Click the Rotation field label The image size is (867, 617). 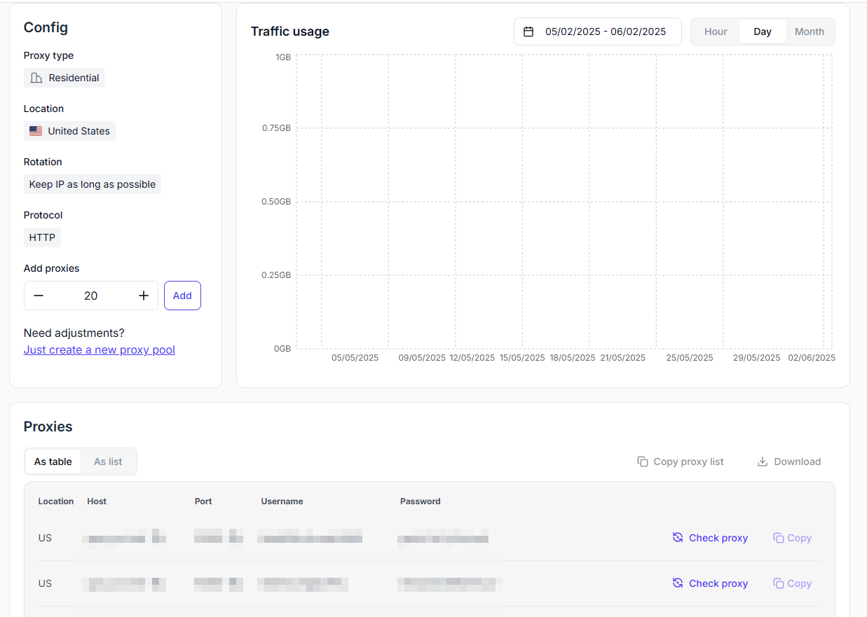(x=43, y=162)
